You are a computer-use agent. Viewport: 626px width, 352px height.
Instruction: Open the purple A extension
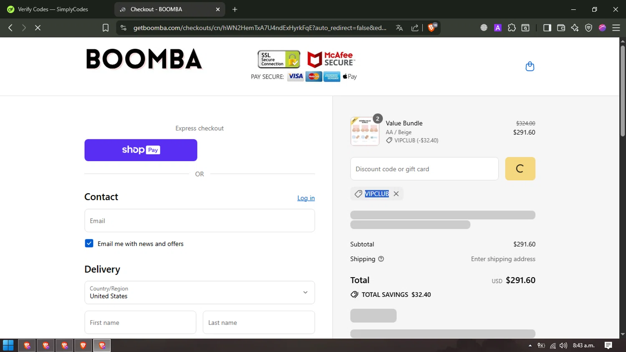tap(497, 28)
